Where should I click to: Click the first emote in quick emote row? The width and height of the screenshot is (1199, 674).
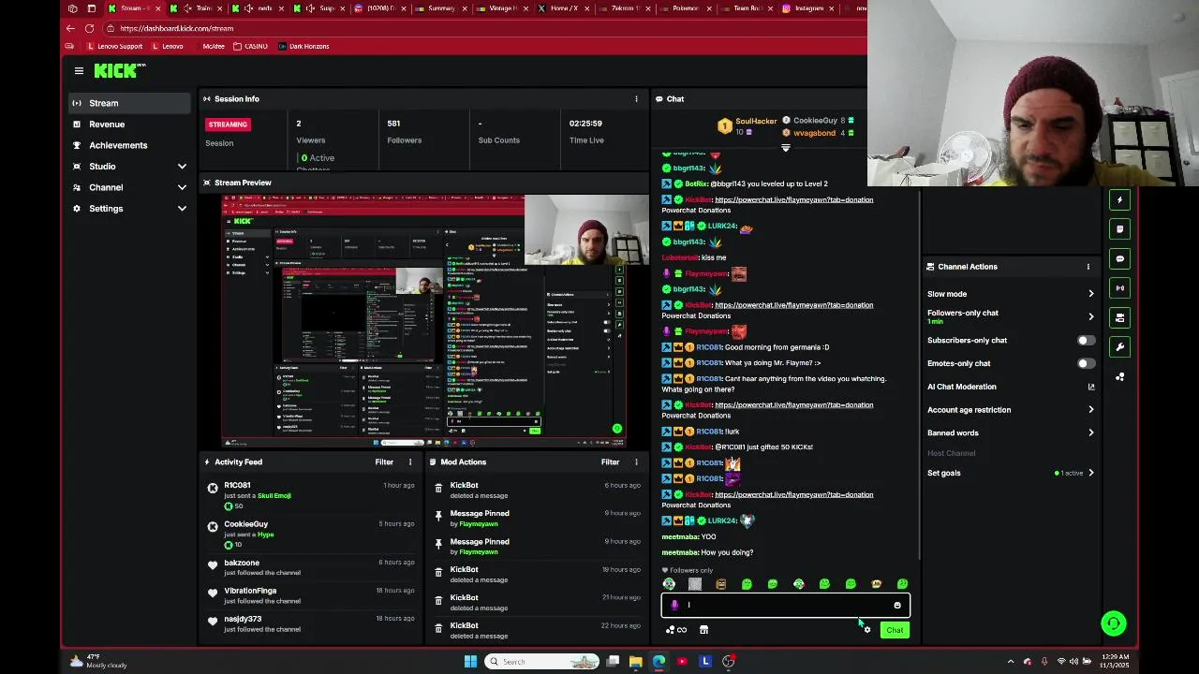coord(669,584)
